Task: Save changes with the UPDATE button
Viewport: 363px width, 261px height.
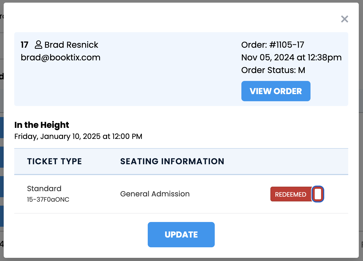Action: click(x=181, y=235)
